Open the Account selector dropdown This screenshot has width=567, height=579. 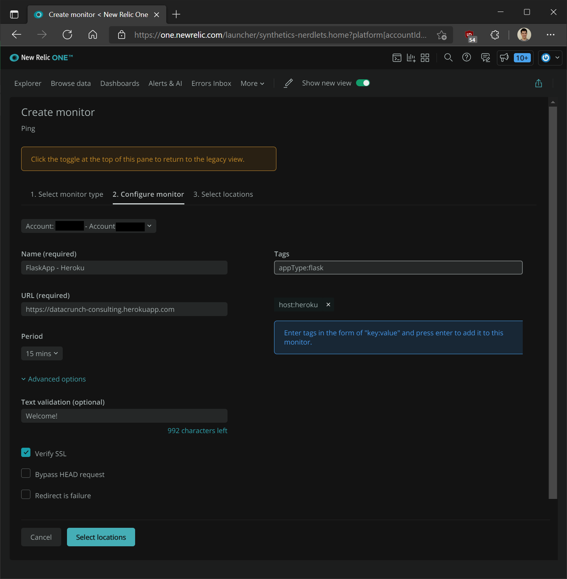point(89,226)
